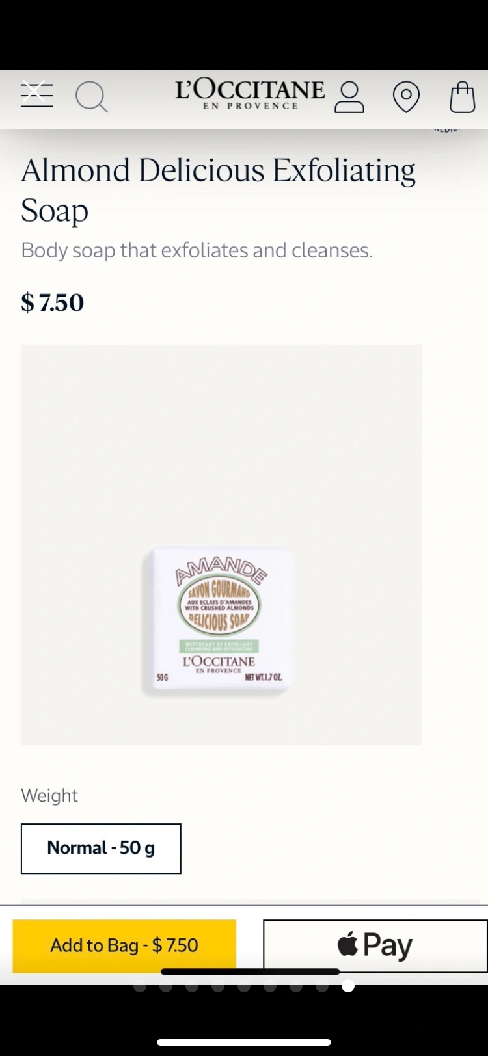This screenshot has width=488, height=1056.
Task: Jump to the first carousel dot
Action: click(x=140, y=986)
